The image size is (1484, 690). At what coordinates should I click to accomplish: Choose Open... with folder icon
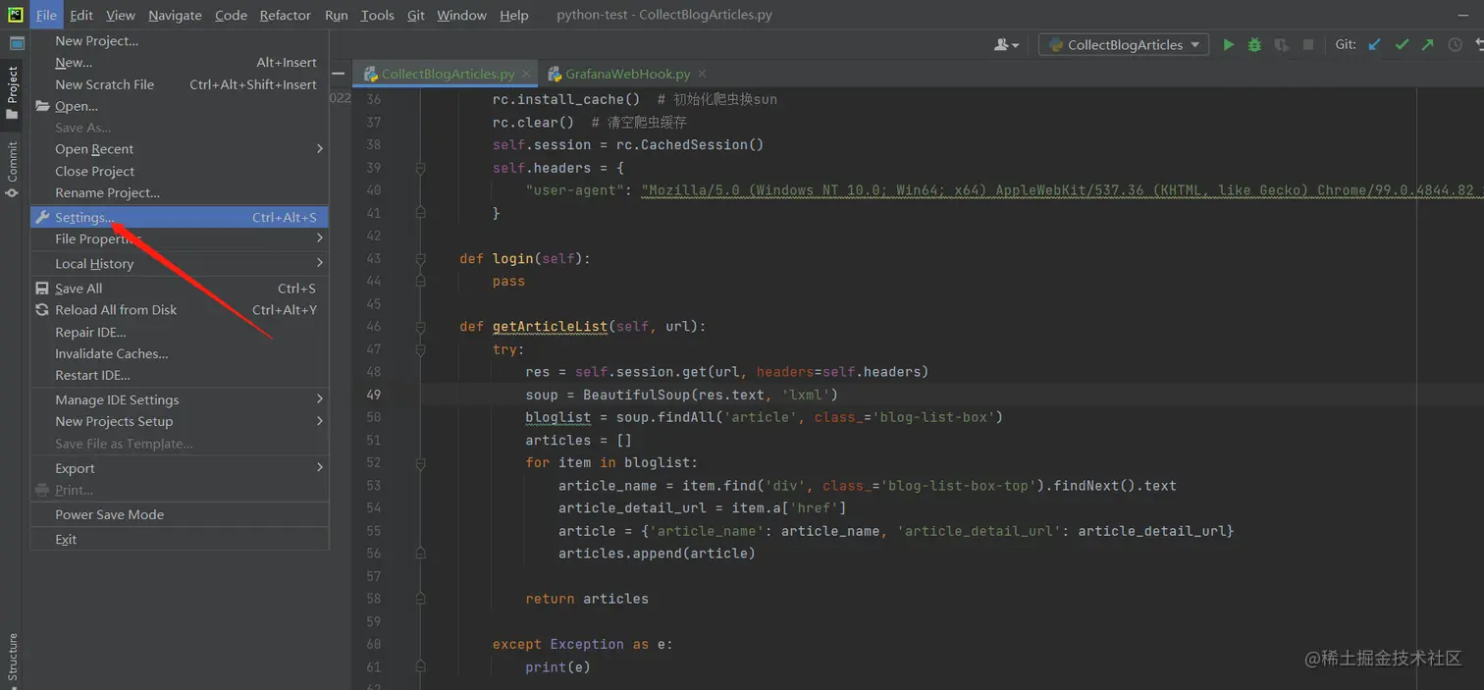click(x=180, y=106)
